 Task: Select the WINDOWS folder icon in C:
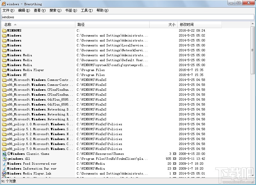pos(4,30)
